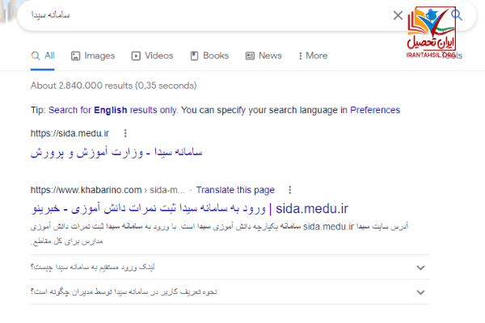
Task: Click Translate this page link
Action: point(235,190)
